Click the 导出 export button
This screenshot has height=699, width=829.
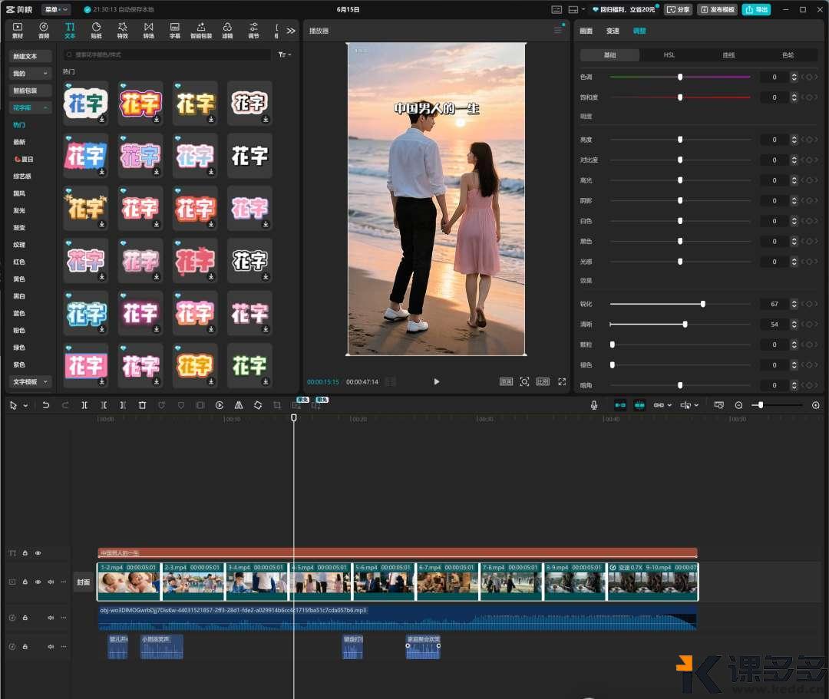coord(757,9)
